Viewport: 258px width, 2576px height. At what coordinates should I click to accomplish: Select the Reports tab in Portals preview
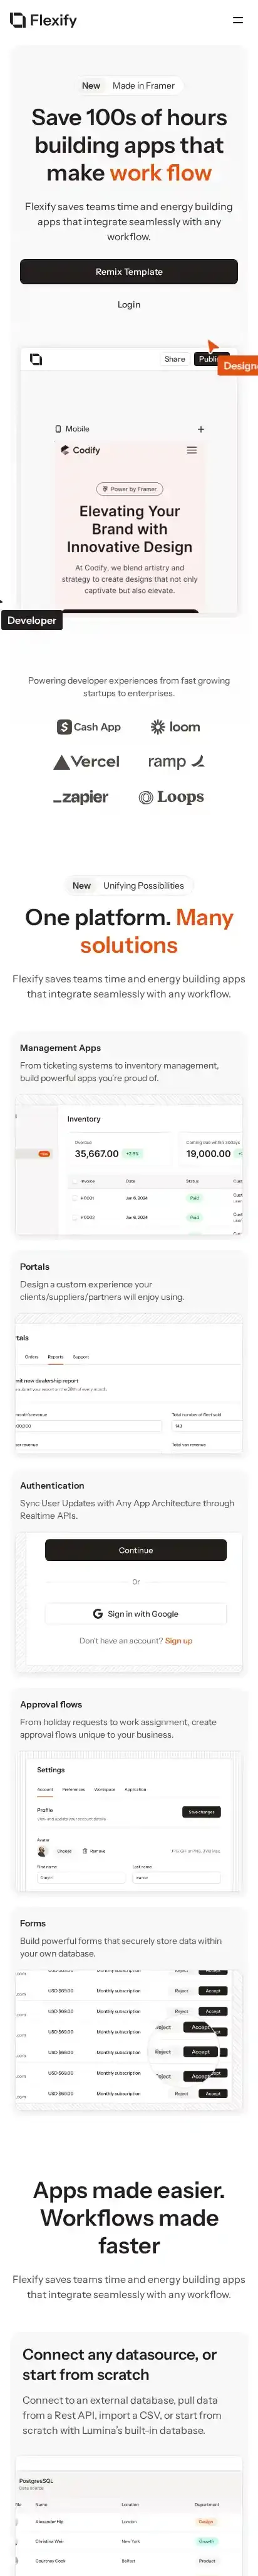click(x=56, y=1357)
